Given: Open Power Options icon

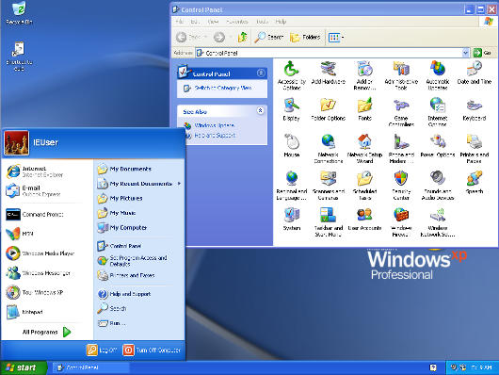Looking at the screenshot, I should point(438,146).
